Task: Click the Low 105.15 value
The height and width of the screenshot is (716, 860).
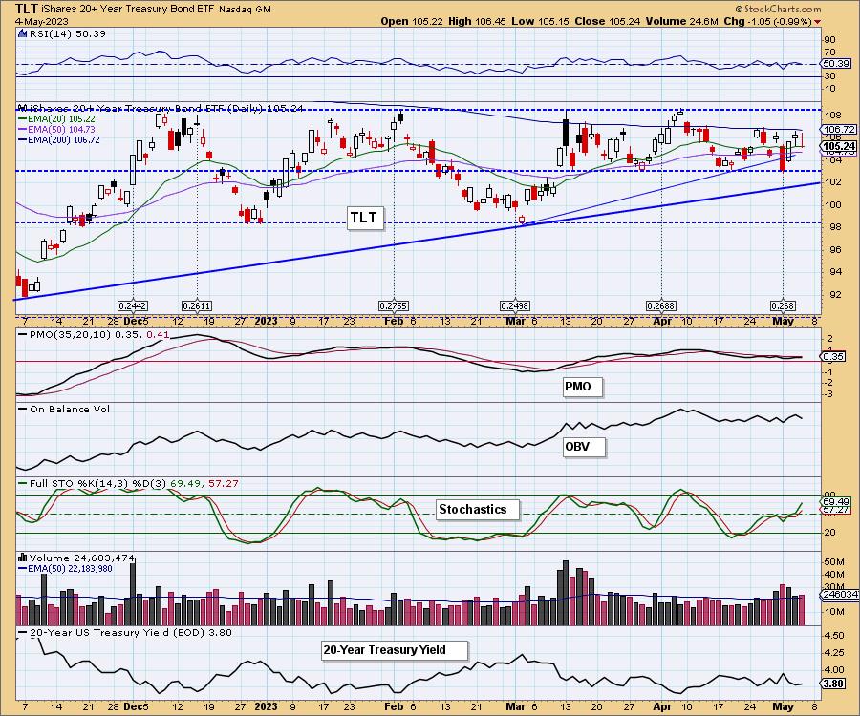Action: [x=540, y=21]
